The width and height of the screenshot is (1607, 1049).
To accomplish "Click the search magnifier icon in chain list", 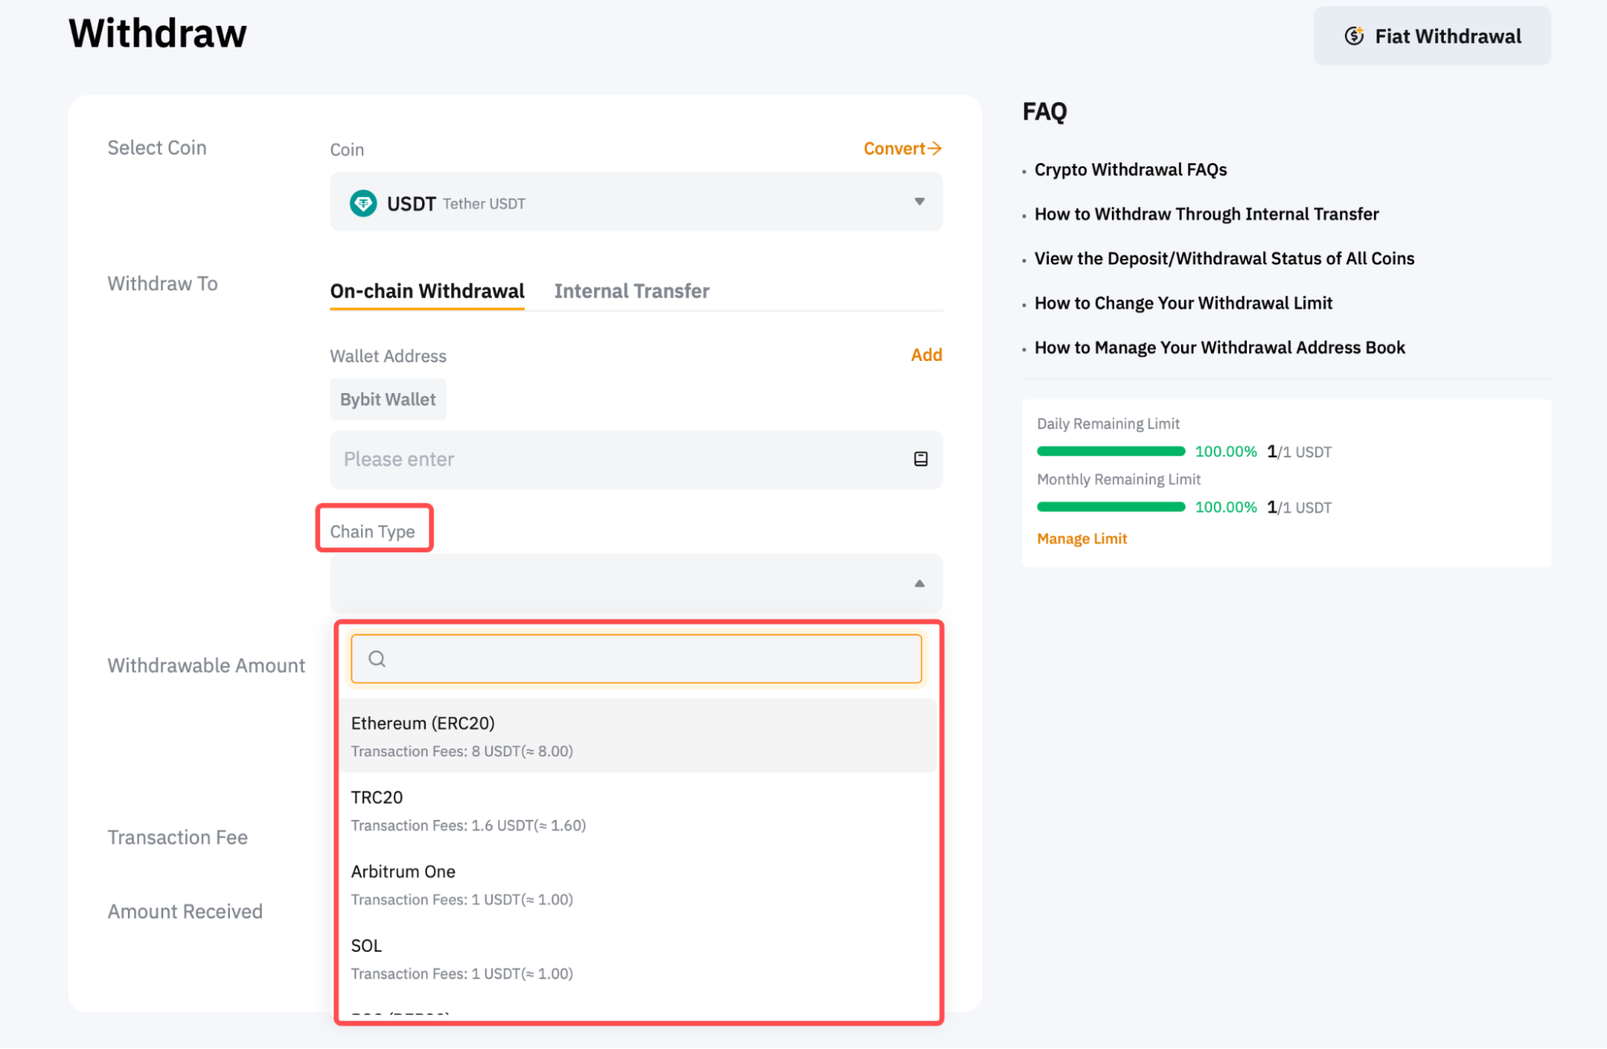I will click(377, 659).
